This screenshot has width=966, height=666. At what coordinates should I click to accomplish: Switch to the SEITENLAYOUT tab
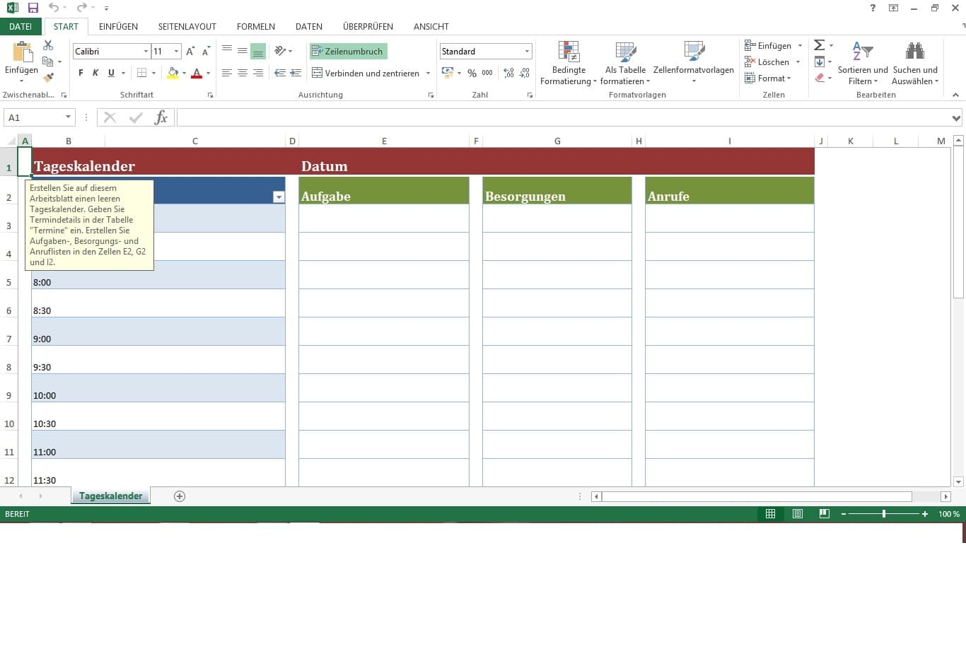(187, 26)
